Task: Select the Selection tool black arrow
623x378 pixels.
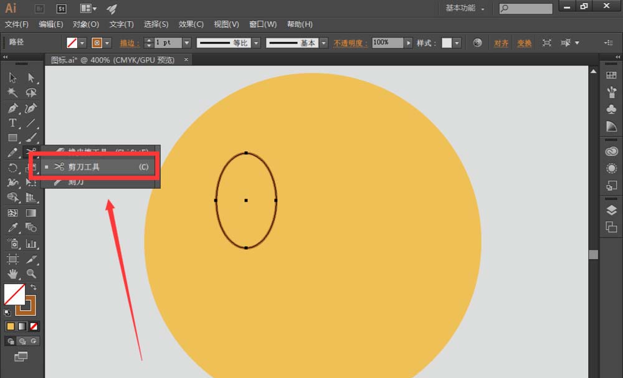Action: click(12, 77)
